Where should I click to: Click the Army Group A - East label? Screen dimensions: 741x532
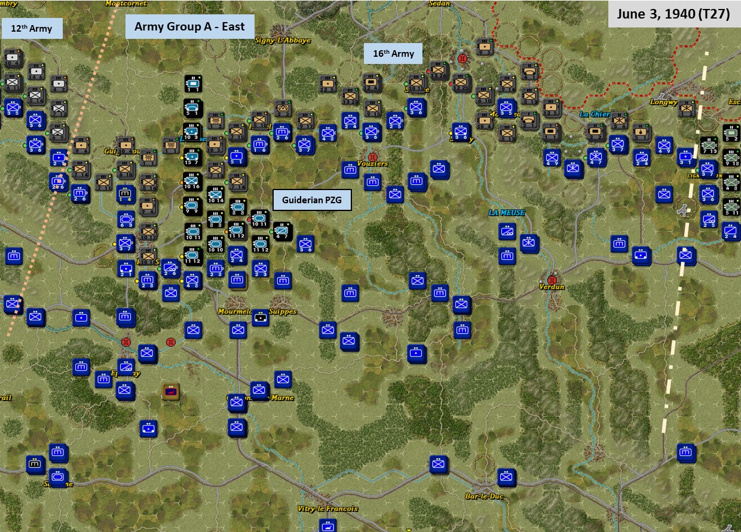pyautogui.click(x=188, y=26)
